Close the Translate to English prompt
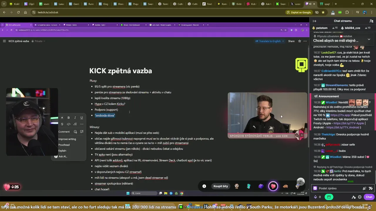The width and height of the screenshot is (376, 211). [283, 41]
